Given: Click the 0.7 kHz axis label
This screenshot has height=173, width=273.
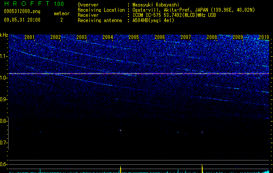Looking at the screenshot, I should (x=4, y=143).
